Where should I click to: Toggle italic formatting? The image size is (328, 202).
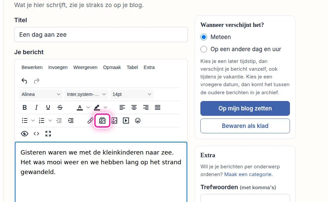(x=36, y=107)
